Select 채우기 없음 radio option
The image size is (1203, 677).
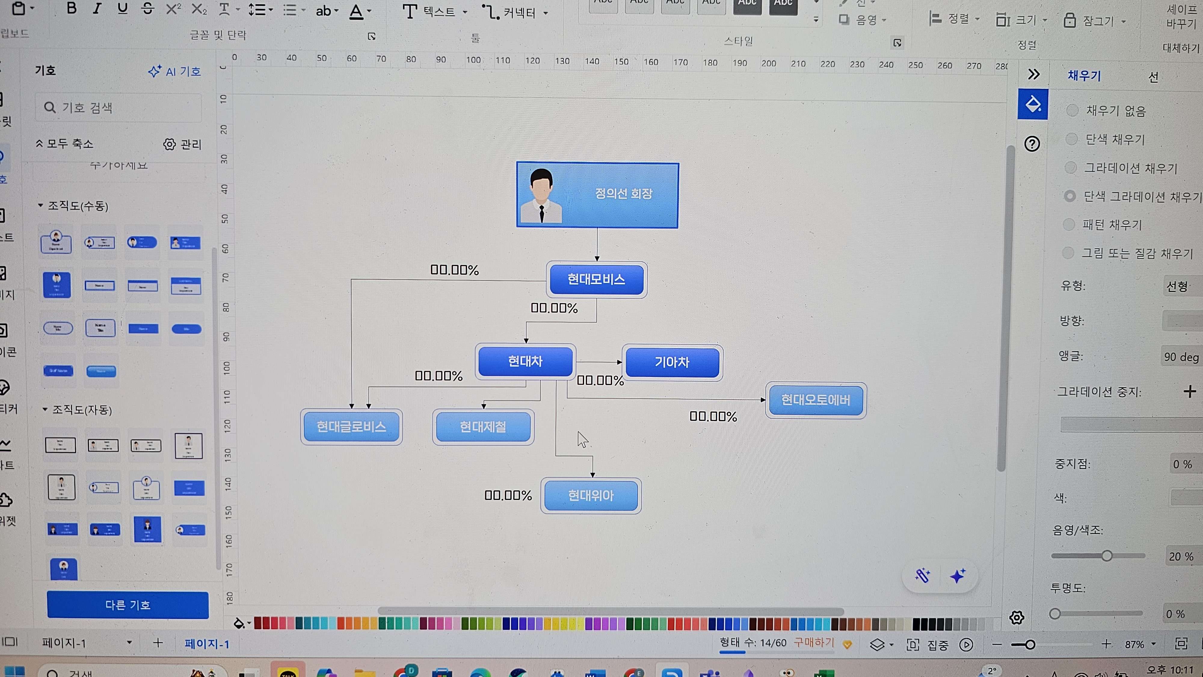click(1072, 110)
